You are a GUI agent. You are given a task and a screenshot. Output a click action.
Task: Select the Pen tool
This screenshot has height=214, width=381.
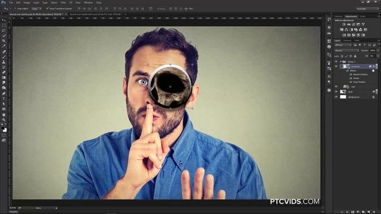[4, 93]
